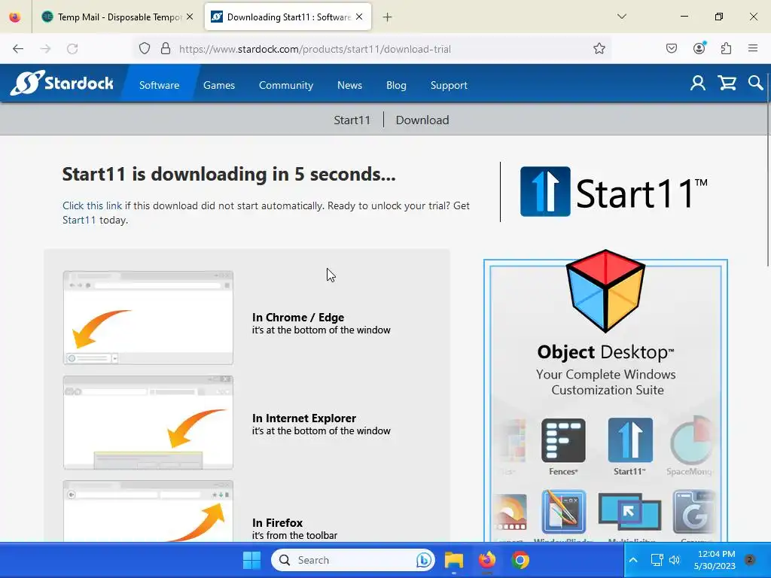Open the Windows Start button
Screen dimensions: 771x578
pos(251,560)
